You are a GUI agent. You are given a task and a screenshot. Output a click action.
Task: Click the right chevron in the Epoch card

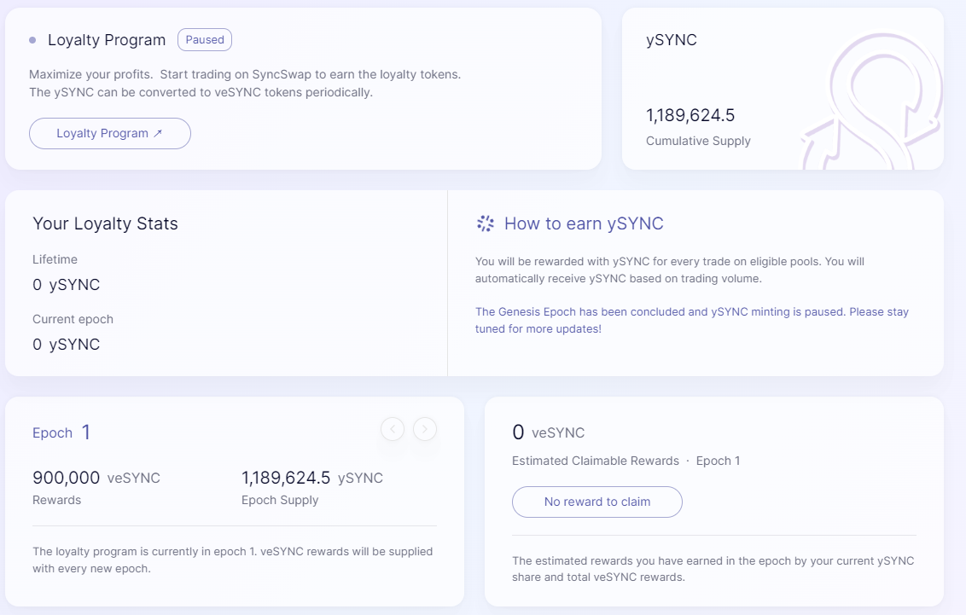pos(425,429)
